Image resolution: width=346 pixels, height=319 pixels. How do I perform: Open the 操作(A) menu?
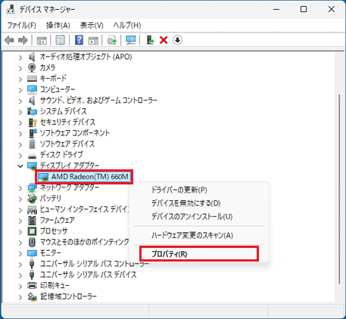pyautogui.click(x=58, y=25)
